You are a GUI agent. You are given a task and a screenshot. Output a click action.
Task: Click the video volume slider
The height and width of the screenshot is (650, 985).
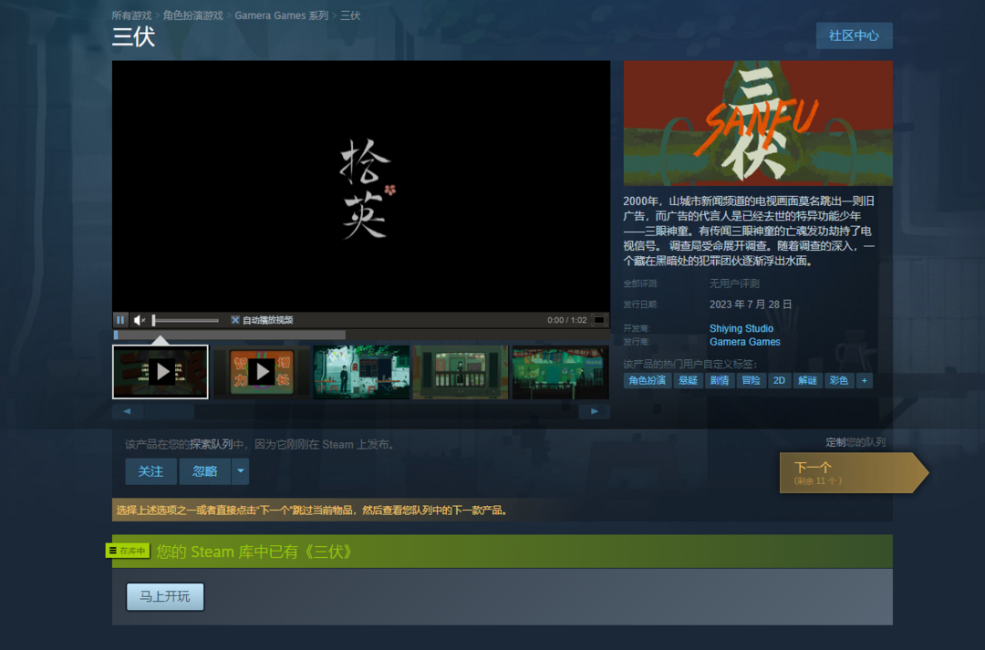tap(186, 320)
